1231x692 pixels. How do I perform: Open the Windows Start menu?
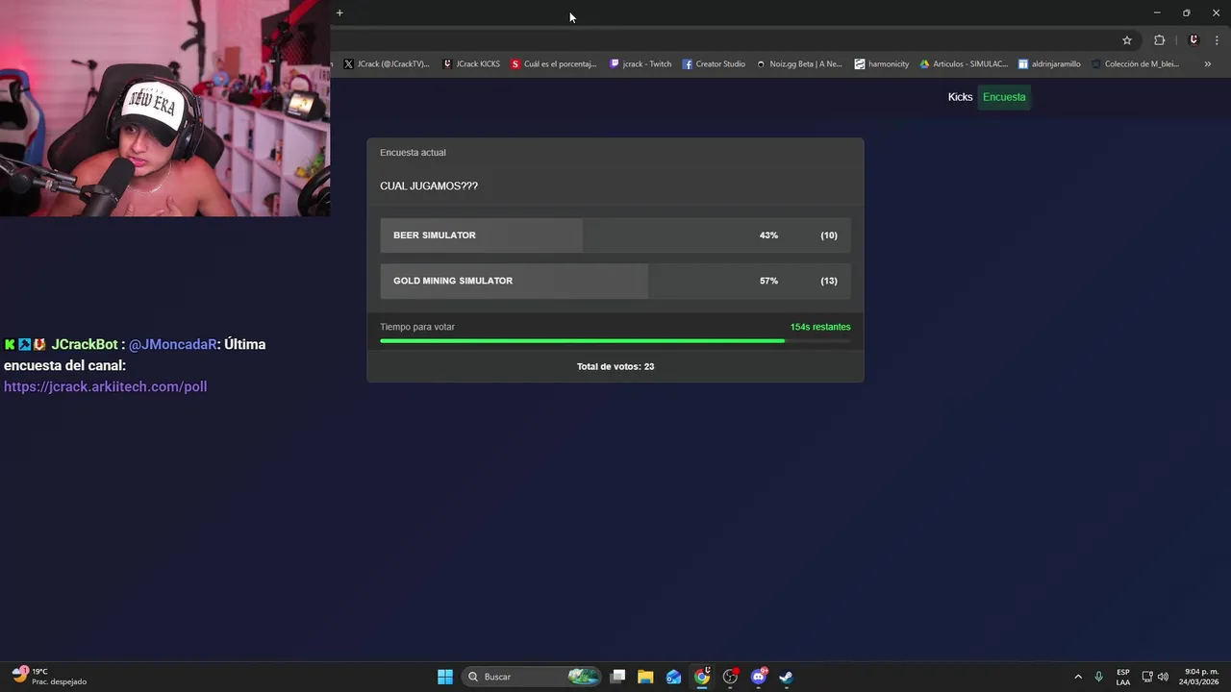(x=445, y=677)
